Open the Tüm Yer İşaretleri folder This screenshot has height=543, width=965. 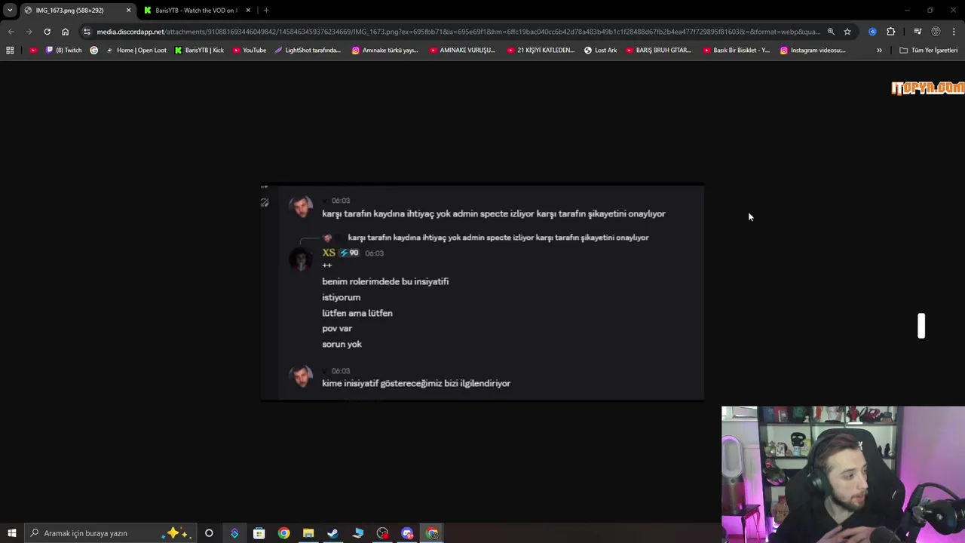pos(929,51)
